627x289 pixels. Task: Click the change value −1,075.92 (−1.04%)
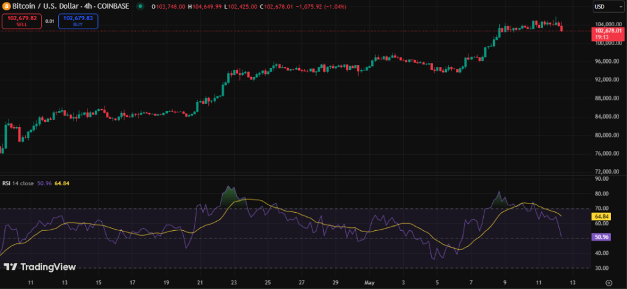(x=321, y=7)
